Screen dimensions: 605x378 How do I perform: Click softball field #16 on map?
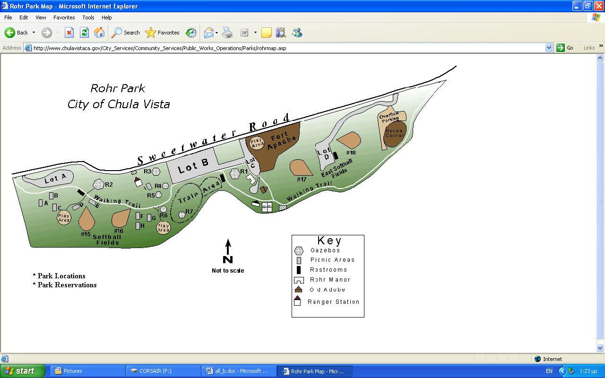pos(121,218)
